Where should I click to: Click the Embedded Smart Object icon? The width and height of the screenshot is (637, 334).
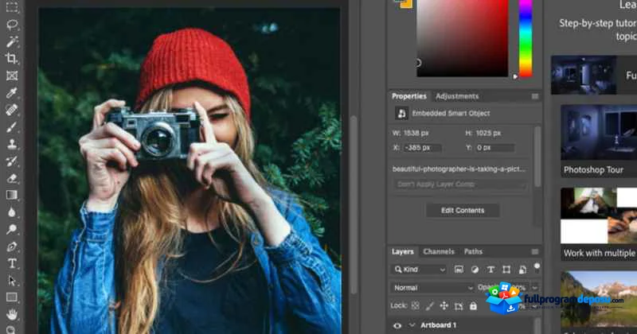[401, 113]
